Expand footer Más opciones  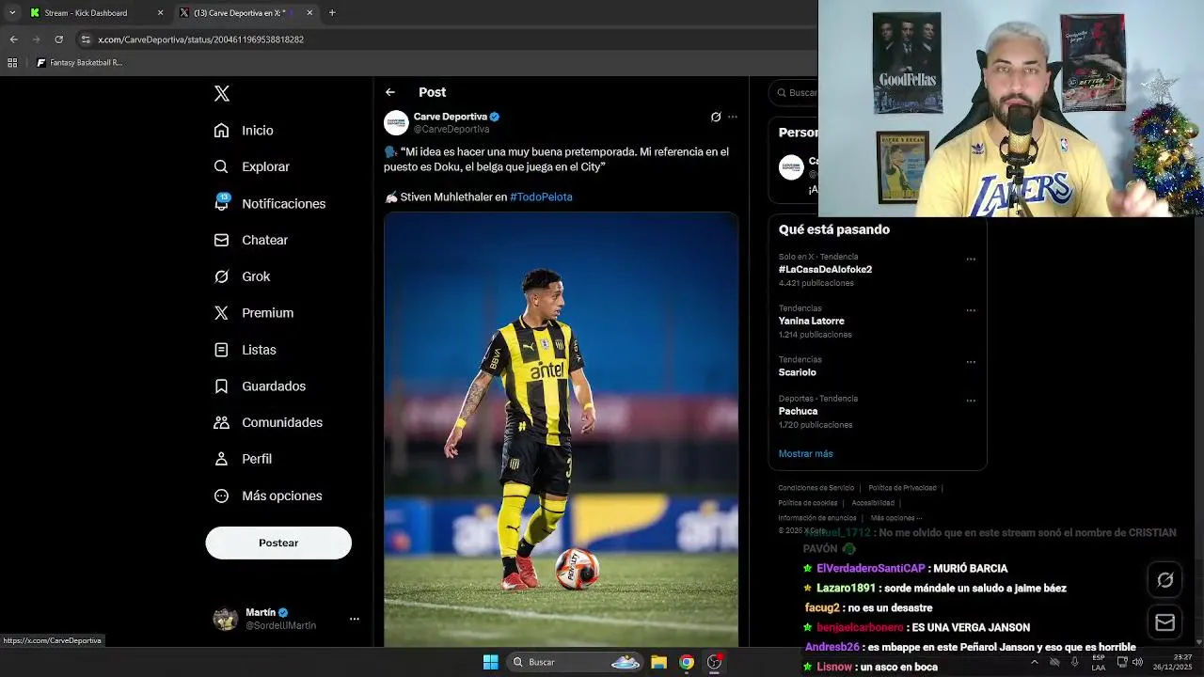[896, 518]
